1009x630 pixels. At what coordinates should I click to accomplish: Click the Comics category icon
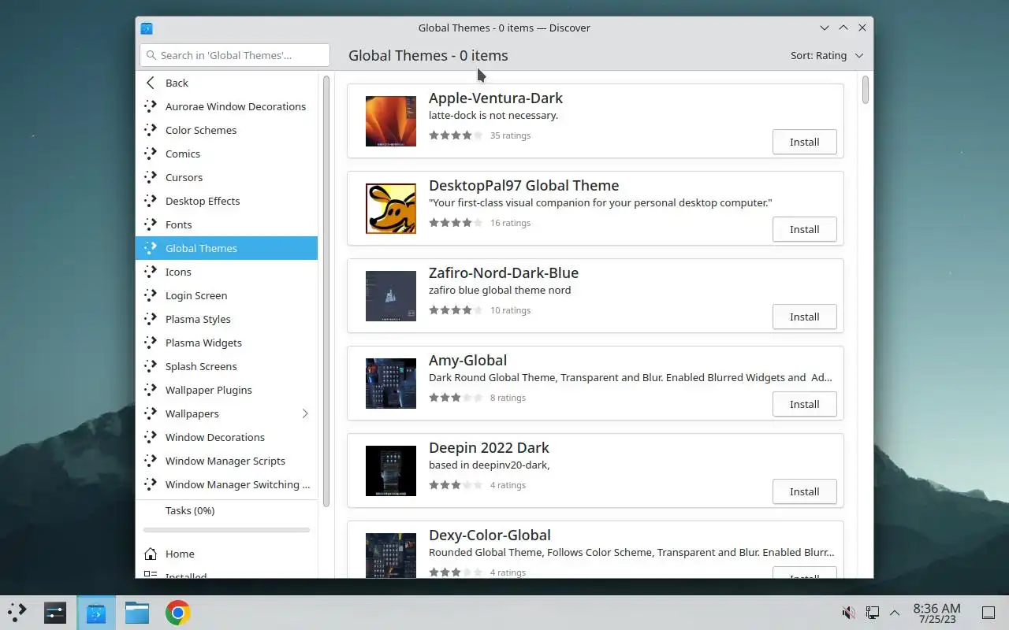click(x=151, y=154)
